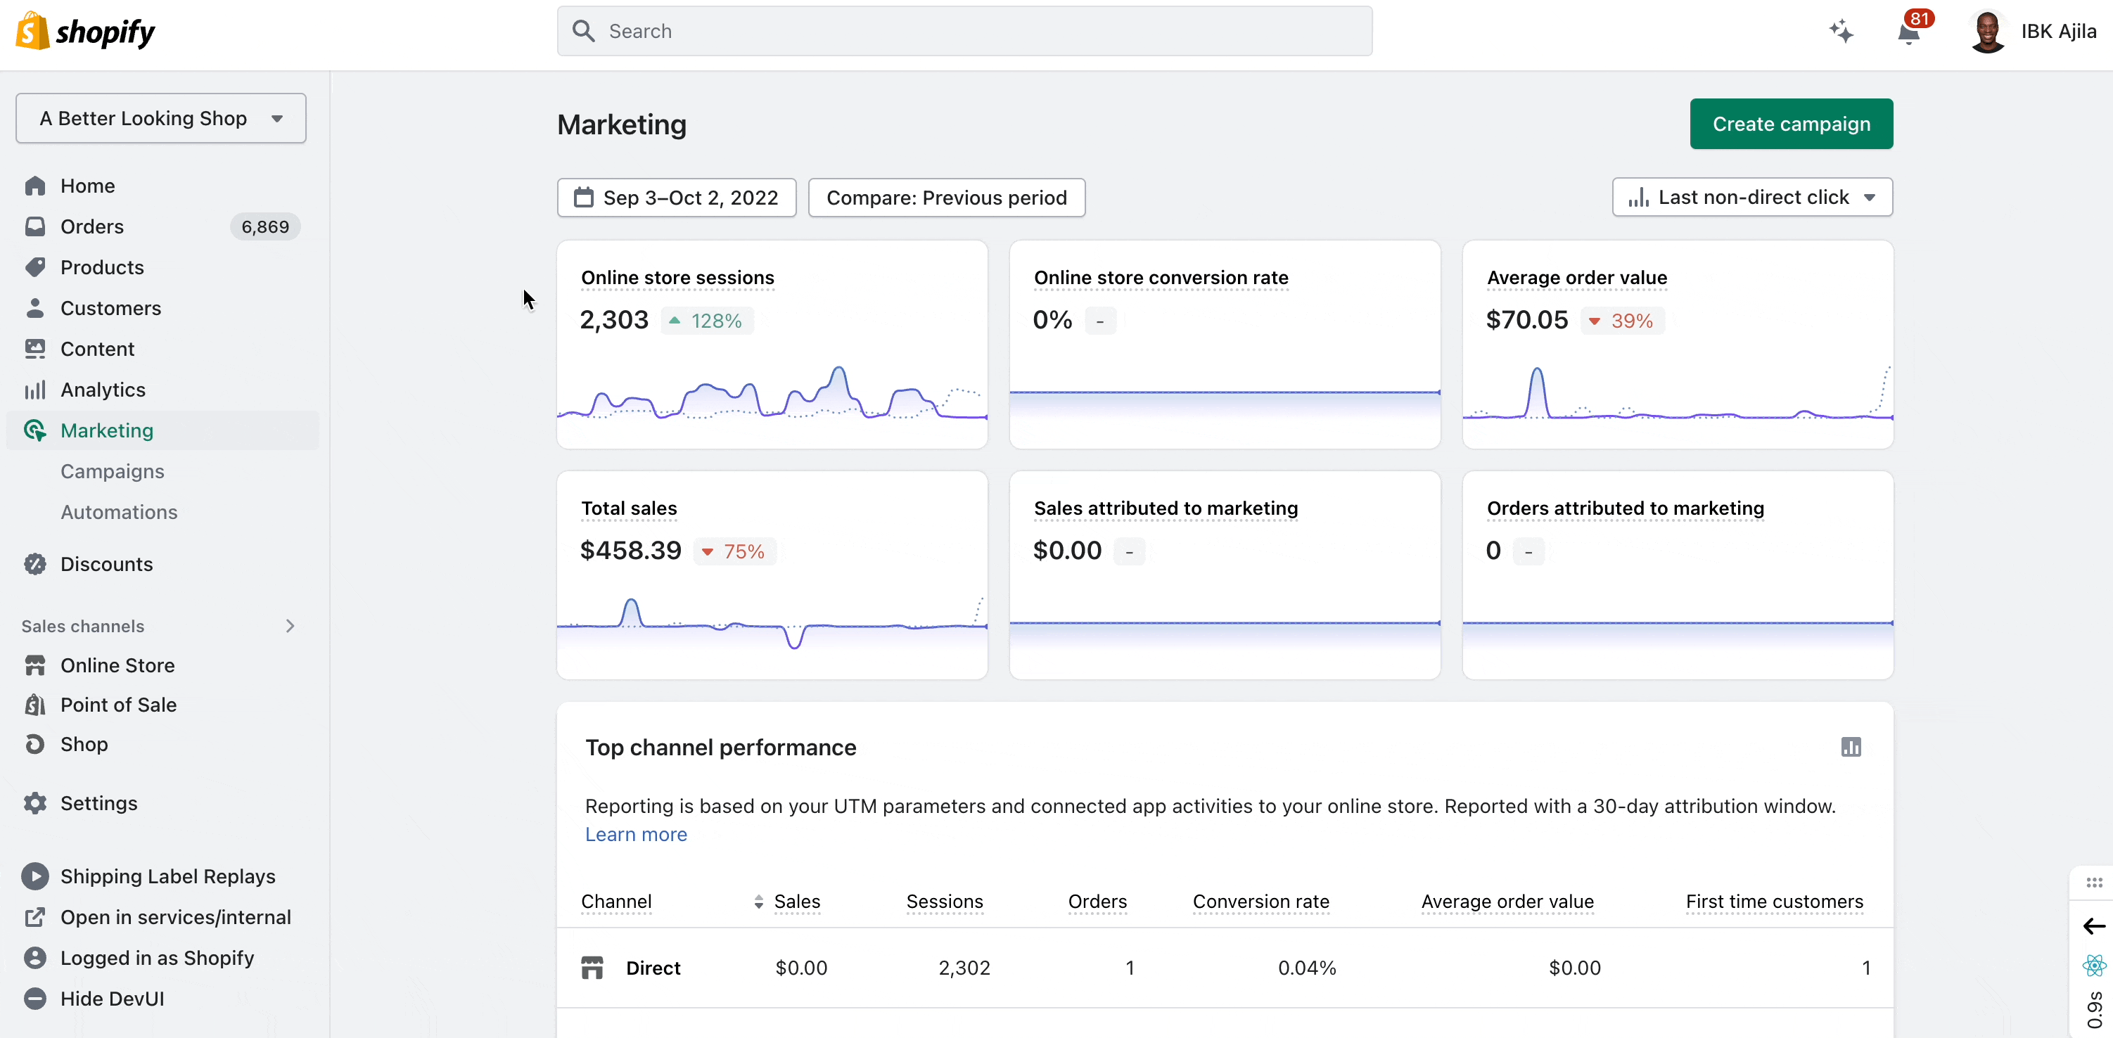Click the Shopify logo
The width and height of the screenshot is (2113, 1038).
click(85, 31)
